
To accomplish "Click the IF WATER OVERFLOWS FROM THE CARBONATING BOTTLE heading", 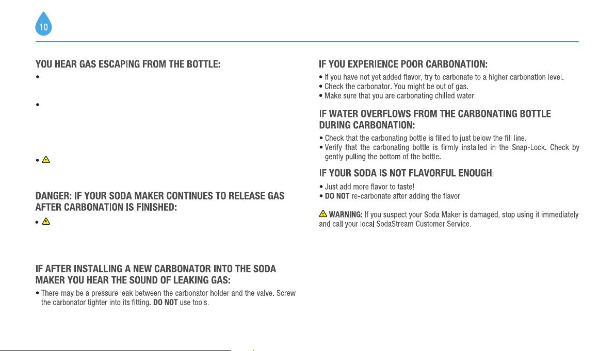I will click(435, 120).
